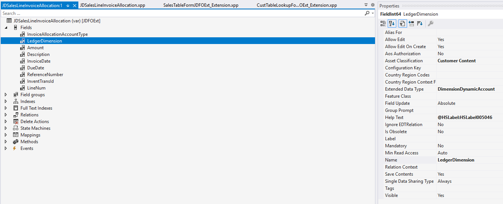Image resolution: width=503 pixels, height=204 pixels.
Task: Click the InvoiceAllocationAccountType field icon
Action: pyautogui.click(x=22, y=34)
